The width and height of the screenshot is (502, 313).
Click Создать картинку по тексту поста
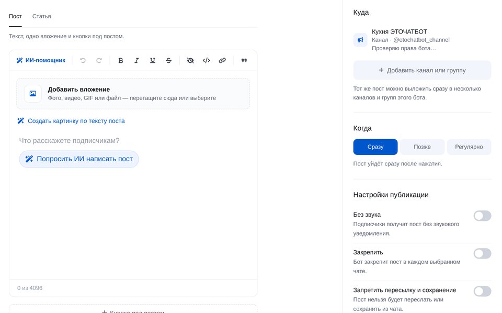(x=71, y=121)
